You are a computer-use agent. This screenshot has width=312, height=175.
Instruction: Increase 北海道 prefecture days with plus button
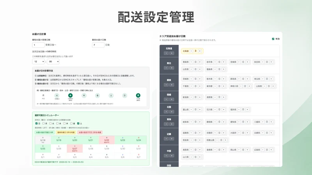click(x=200, y=51)
